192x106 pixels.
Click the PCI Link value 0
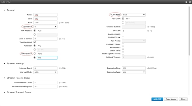click(123, 31)
